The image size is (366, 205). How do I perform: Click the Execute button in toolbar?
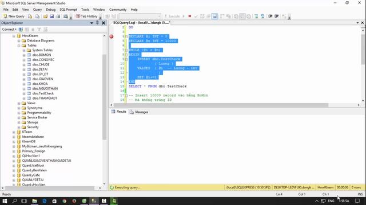(x=172, y=17)
